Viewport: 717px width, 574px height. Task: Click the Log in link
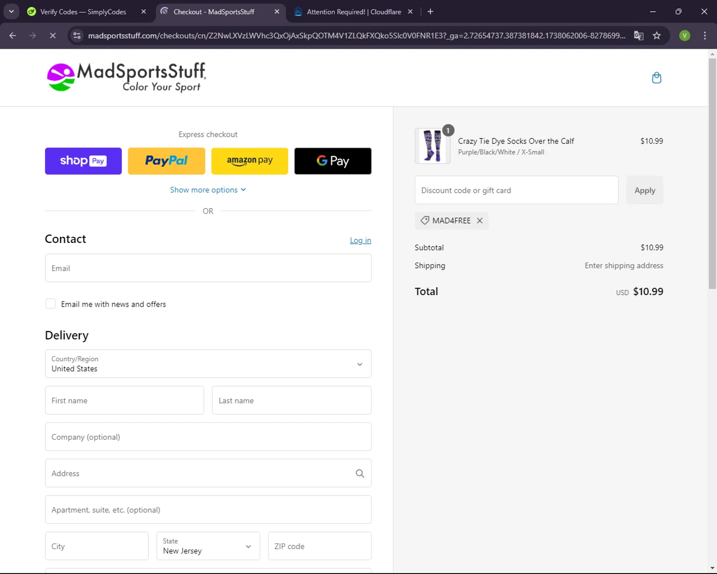coord(360,240)
